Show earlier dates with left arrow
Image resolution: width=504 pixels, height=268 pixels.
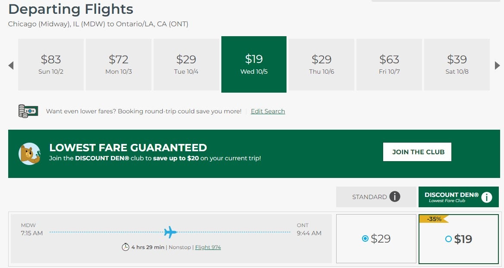(10, 65)
